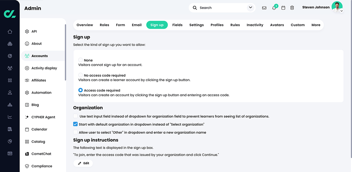Expand the More tab menu
Screen dimensions: 352x172
tap(316, 25)
